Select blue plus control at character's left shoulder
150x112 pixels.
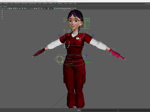coord(93,35)
